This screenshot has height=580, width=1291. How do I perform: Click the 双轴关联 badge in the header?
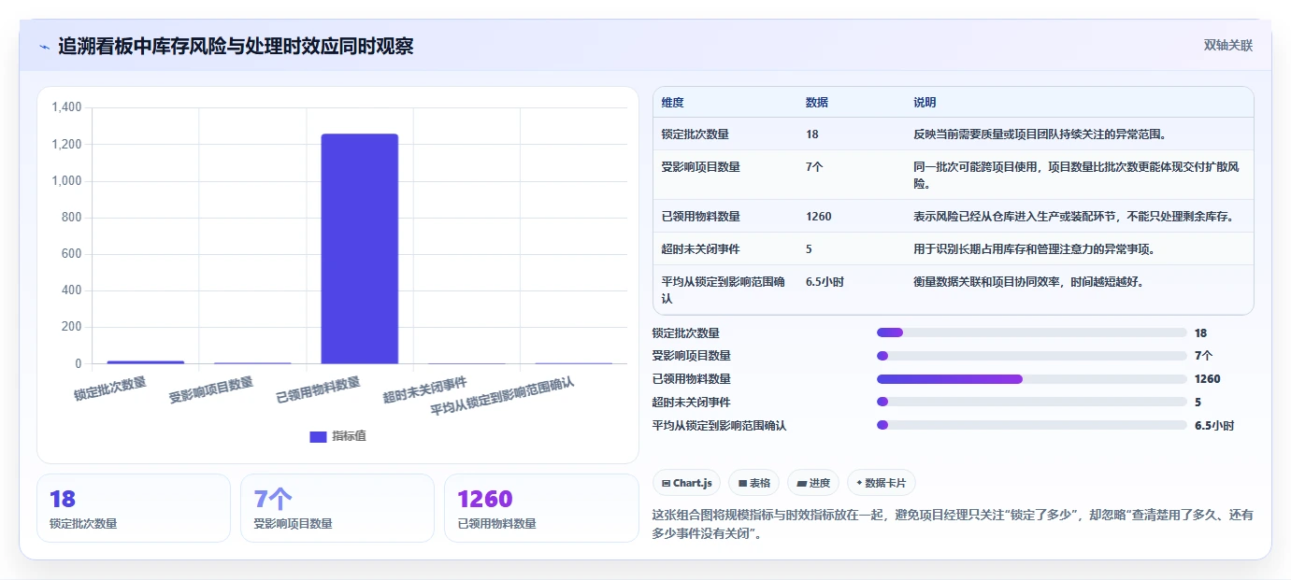click(1227, 45)
